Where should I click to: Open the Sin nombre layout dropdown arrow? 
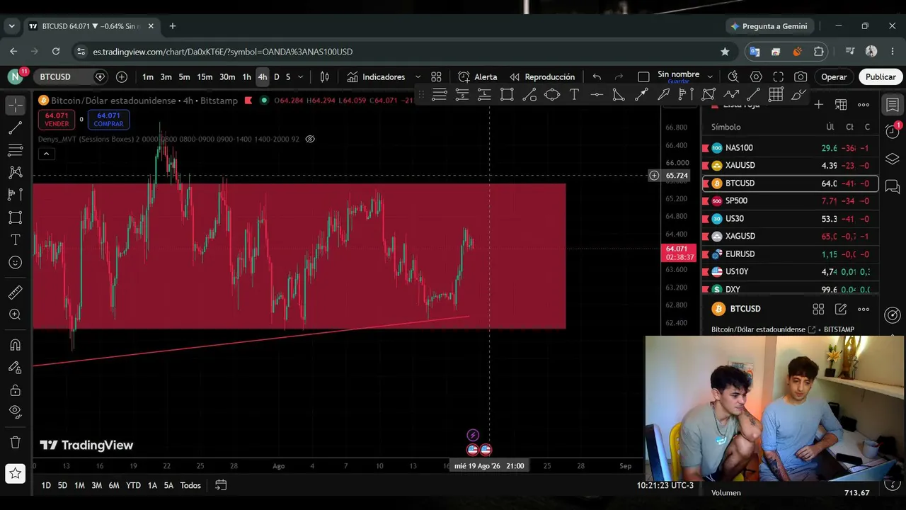[x=710, y=76]
